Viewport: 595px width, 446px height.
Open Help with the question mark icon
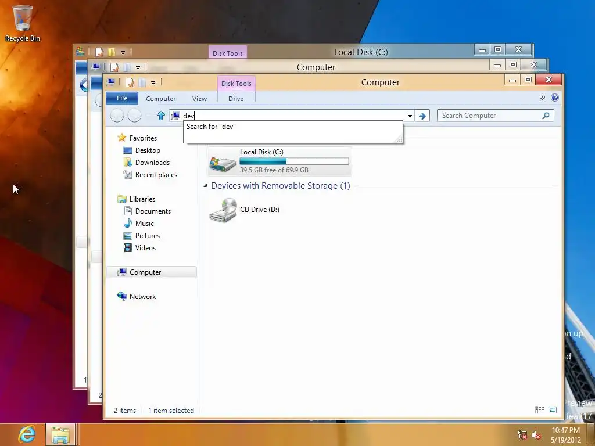555,98
